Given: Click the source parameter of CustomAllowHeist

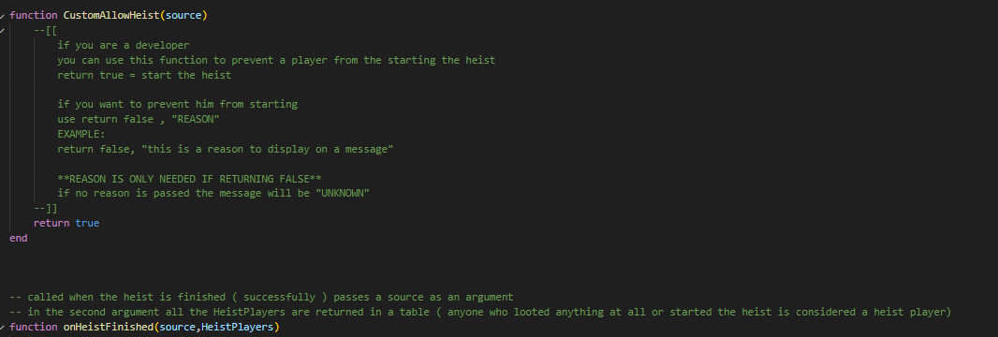Looking at the screenshot, I should pos(183,15).
